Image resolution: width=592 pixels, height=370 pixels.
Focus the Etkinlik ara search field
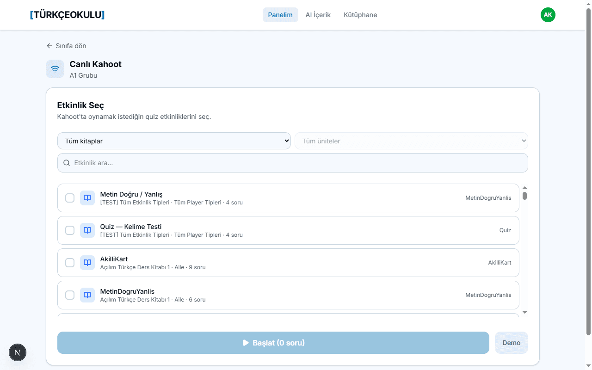point(293,163)
